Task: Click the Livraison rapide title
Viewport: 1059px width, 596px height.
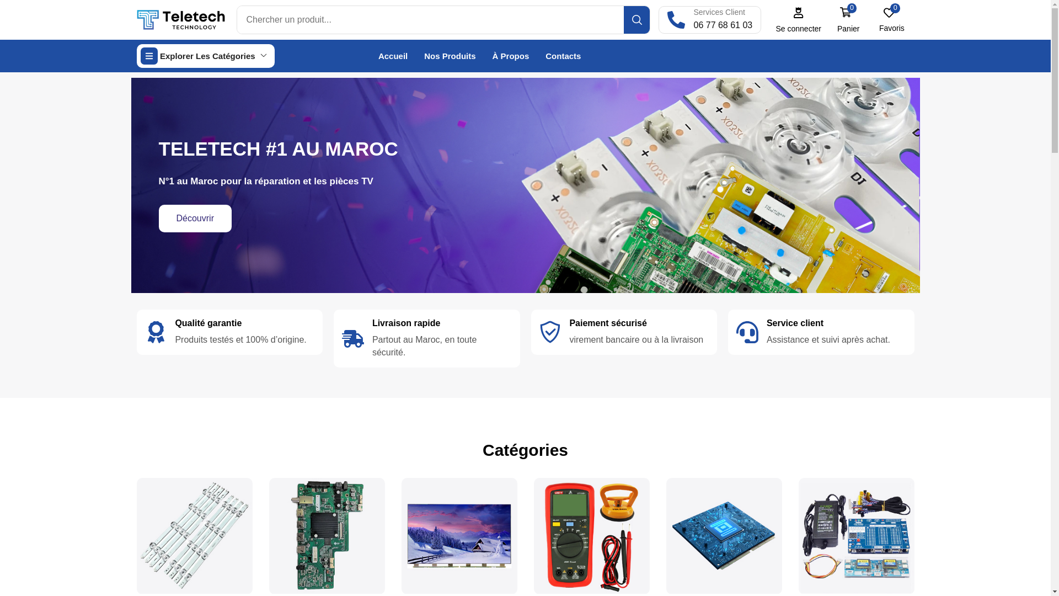Action: [406, 323]
